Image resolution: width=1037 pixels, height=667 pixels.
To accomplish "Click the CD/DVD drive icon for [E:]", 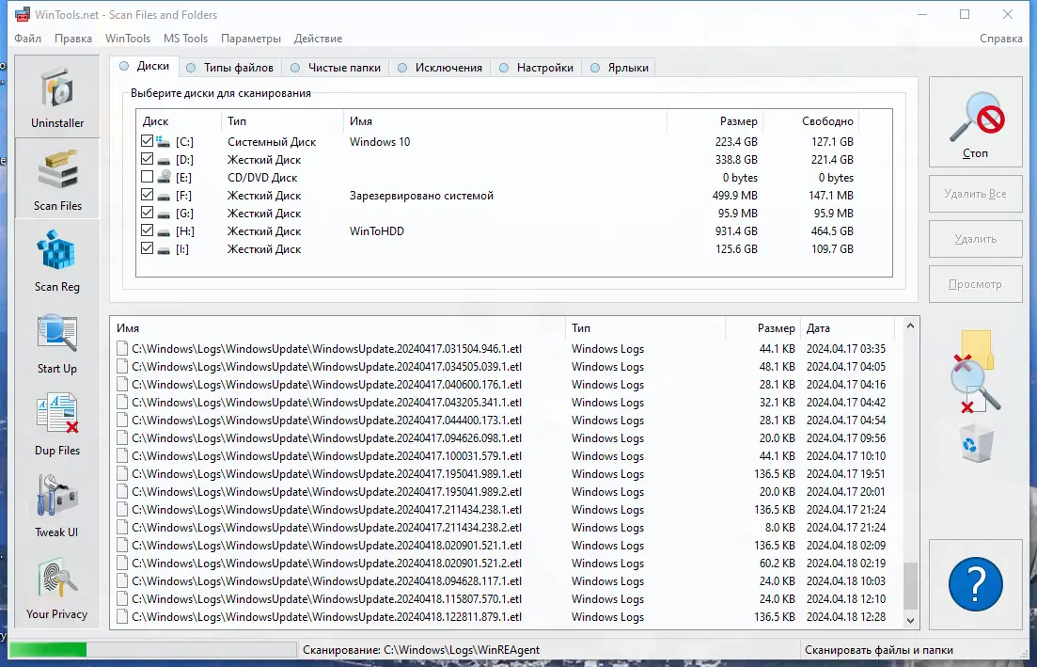I will point(164,178).
